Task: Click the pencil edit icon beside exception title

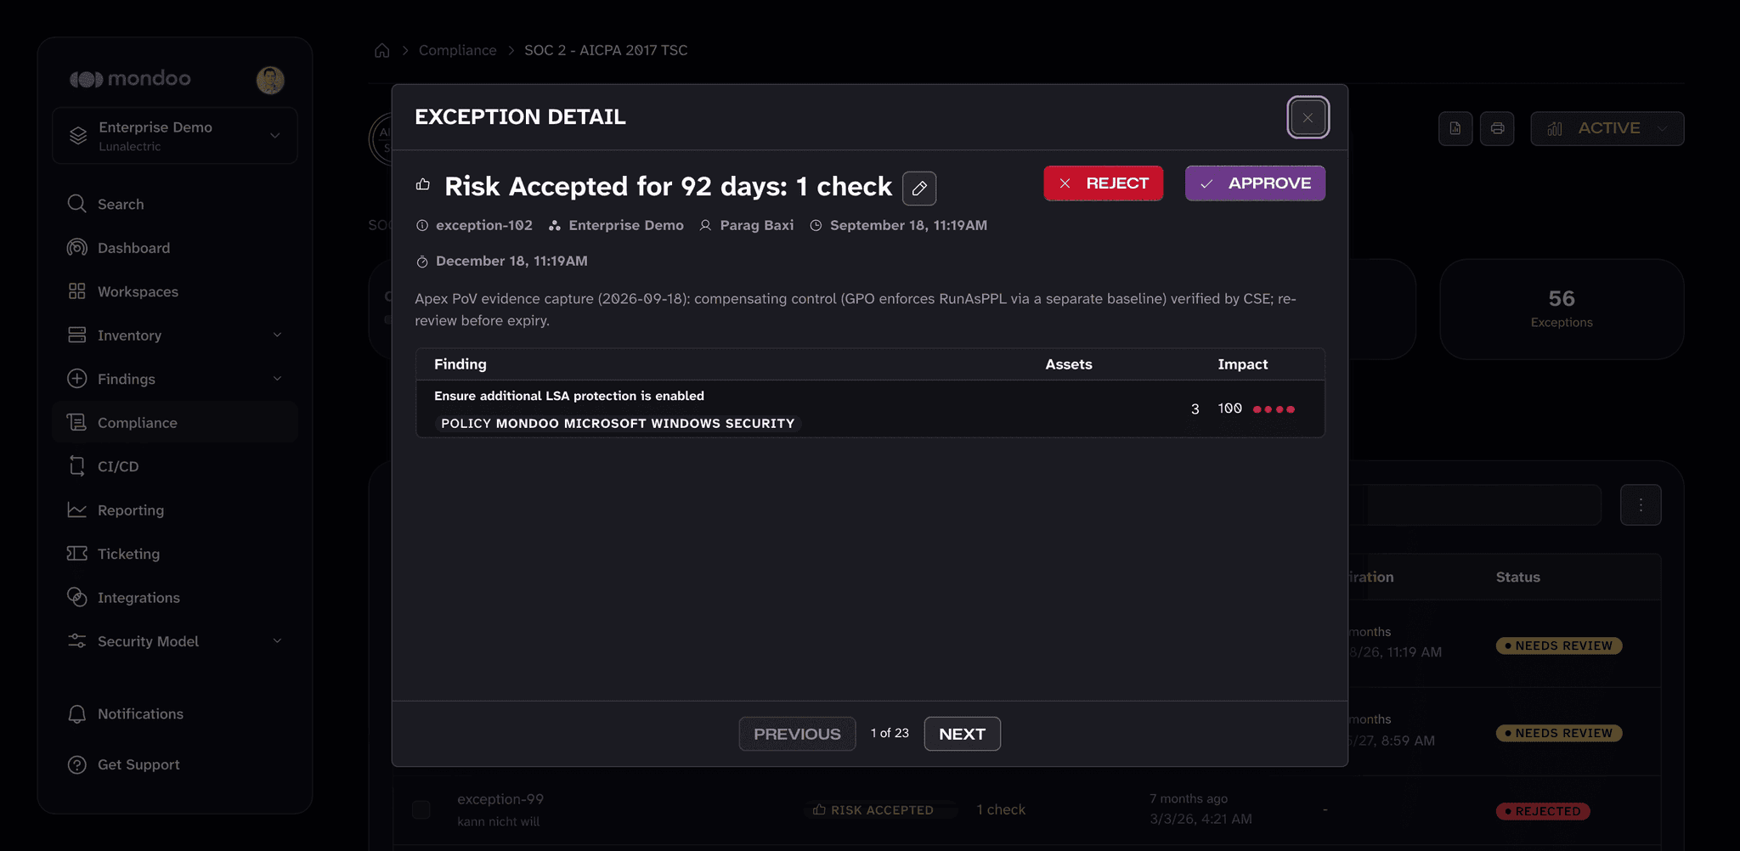Action: pos(919,188)
